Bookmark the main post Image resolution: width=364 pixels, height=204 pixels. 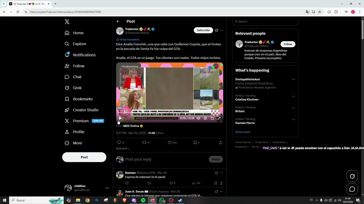click(195, 143)
